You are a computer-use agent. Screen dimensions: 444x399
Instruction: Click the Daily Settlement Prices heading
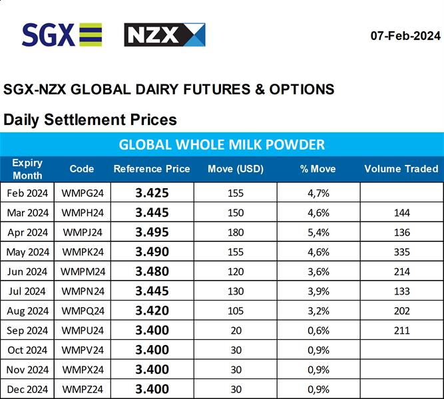(x=91, y=120)
